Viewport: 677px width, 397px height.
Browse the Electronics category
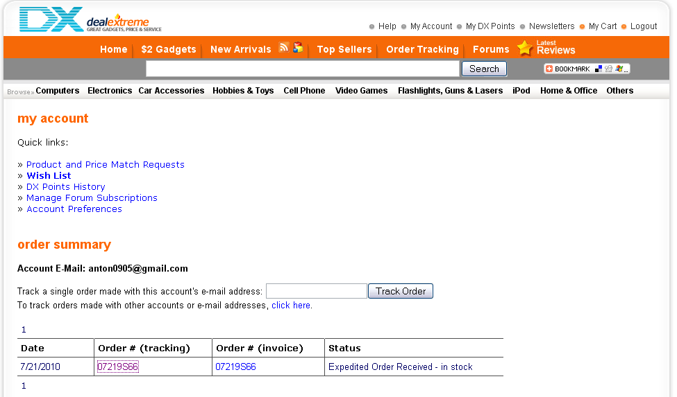[110, 91]
